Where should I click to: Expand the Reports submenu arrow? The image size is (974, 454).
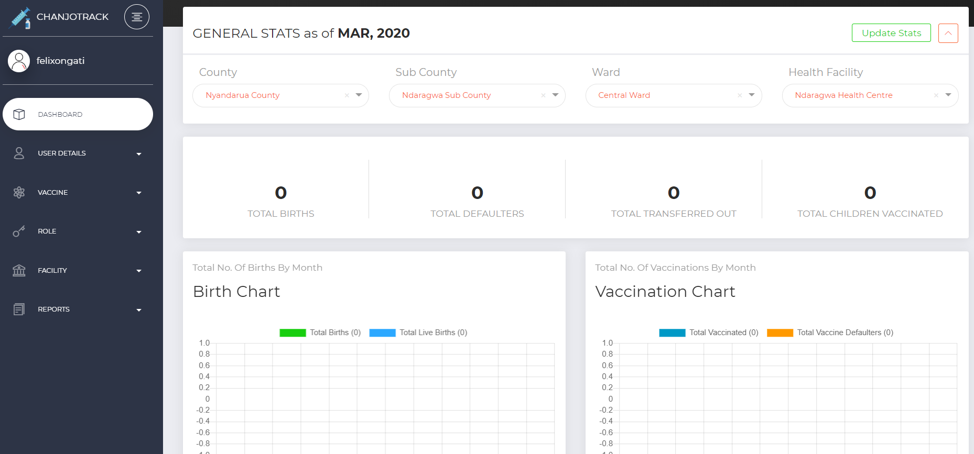(139, 310)
